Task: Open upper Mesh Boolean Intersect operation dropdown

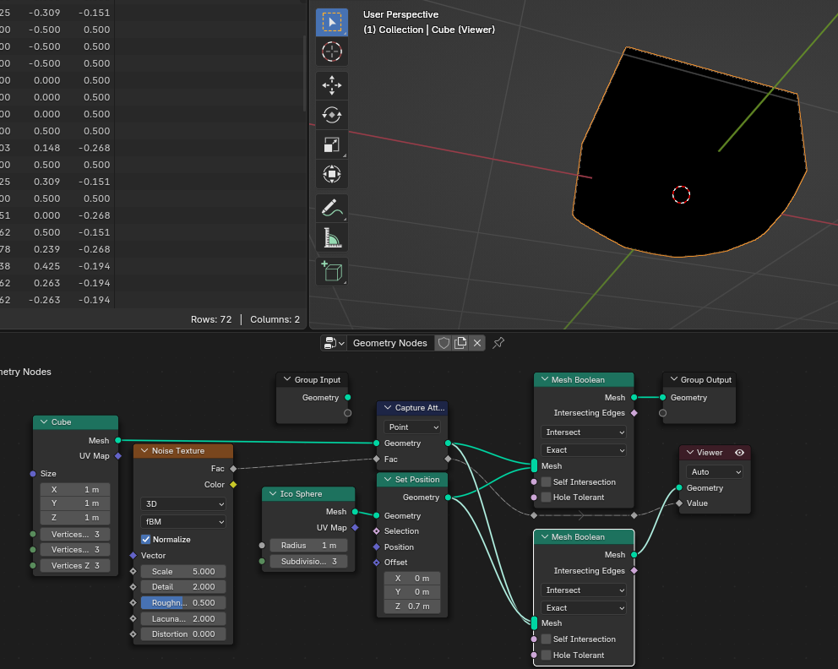Action: 584,432
